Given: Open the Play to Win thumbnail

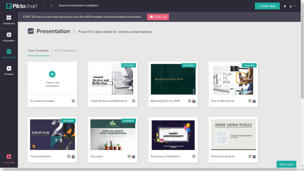Looking at the screenshot, I should (233, 79).
